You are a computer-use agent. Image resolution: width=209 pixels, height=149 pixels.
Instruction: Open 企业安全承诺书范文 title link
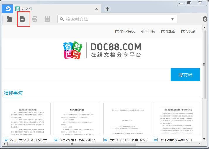coord(29,140)
